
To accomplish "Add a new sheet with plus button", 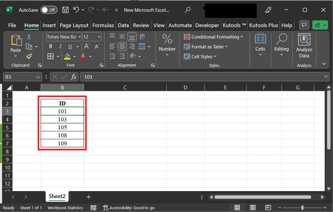I will point(88,197).
